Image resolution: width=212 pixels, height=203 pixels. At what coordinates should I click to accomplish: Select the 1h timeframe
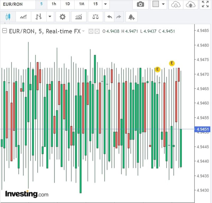[x=54, y=4]
